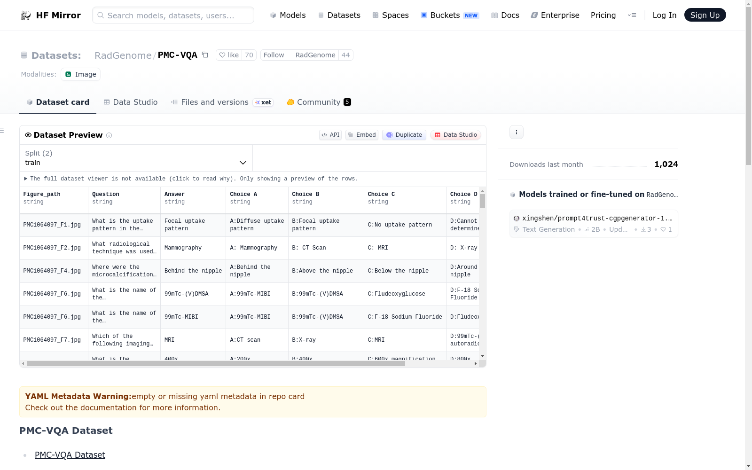Go to Spaces in the navbar
The image size is (752, 470).
(x=391, y=15)
